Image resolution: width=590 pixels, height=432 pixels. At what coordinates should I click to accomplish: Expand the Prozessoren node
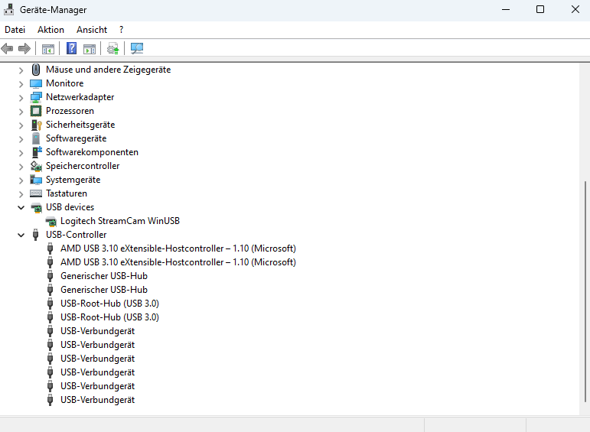(21, 112)
